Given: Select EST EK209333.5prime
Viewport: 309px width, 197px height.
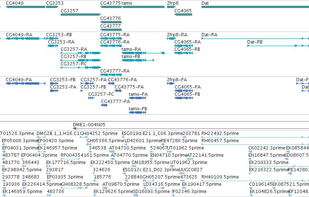Looking at the screenshot, I should [x=269, y=163].
